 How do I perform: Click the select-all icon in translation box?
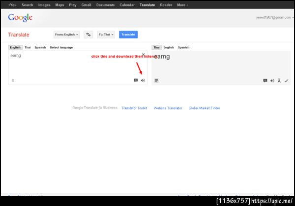coord(156,81)
